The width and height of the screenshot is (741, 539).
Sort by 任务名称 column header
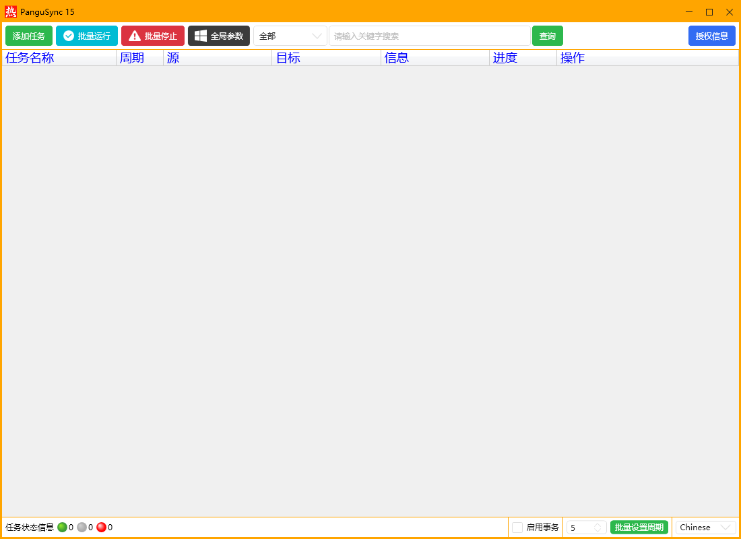coord(59,58)
